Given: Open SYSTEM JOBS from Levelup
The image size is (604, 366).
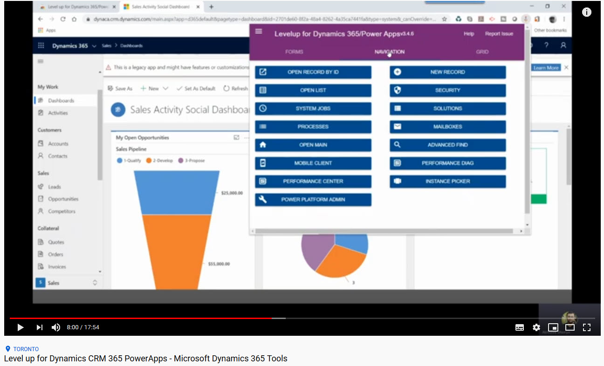Looking at the screenshot, I should tap(313, 108).
